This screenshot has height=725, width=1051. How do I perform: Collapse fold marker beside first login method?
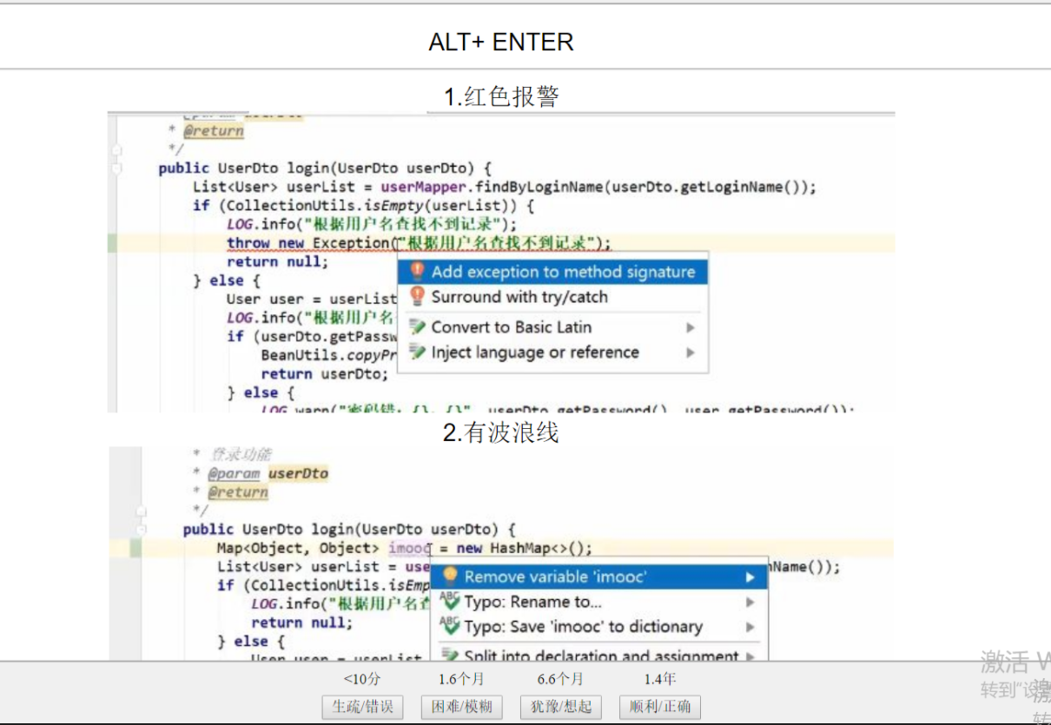(116, 168)
